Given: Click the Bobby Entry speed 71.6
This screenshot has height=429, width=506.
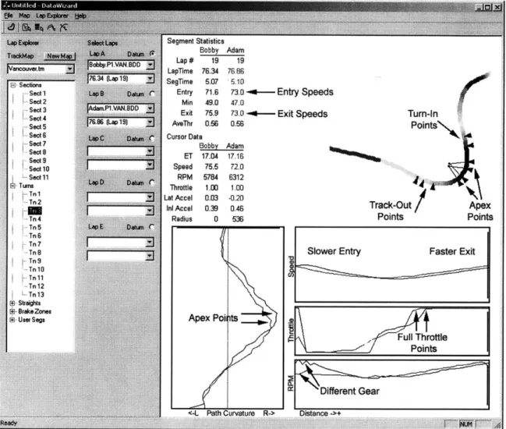Looking at the screenshot, I should coord(212,92).
